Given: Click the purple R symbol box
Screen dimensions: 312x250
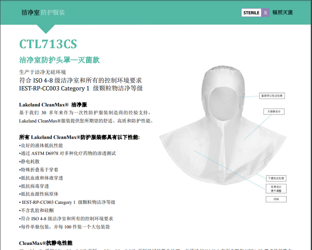Looking at the screenshot, I should tap(266, 13).
